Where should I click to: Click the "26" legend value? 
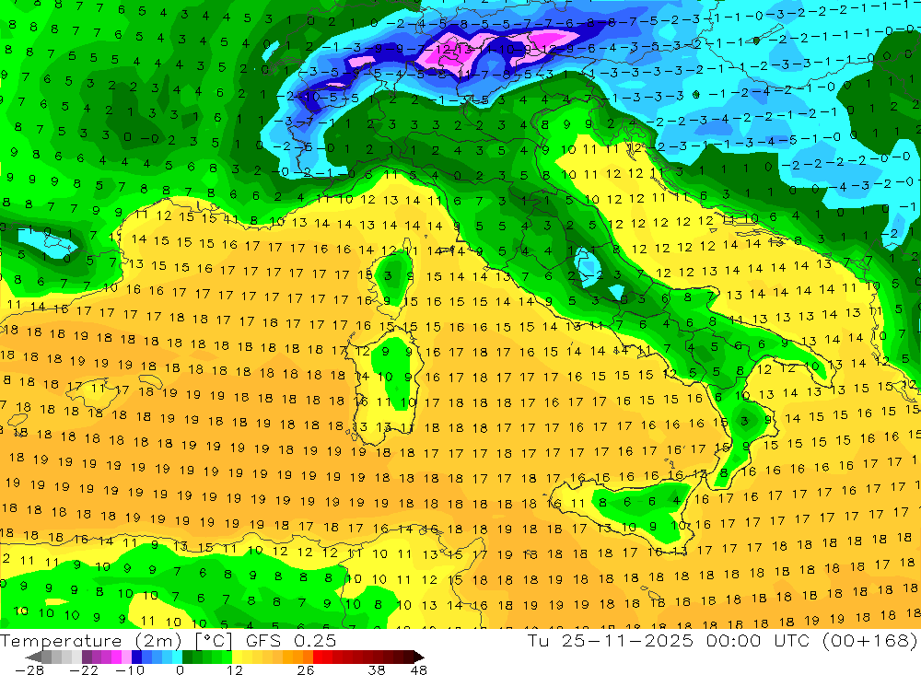(x=306, y=670)
